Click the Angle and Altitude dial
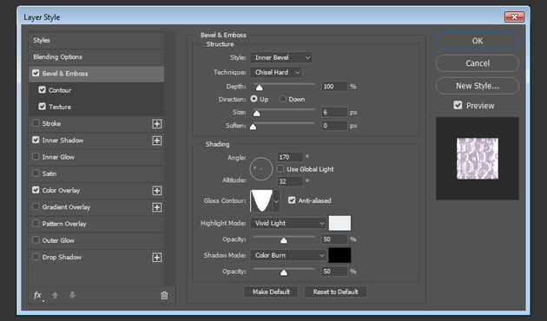Viewport: 547px width, 321px height. pos(261,168)
